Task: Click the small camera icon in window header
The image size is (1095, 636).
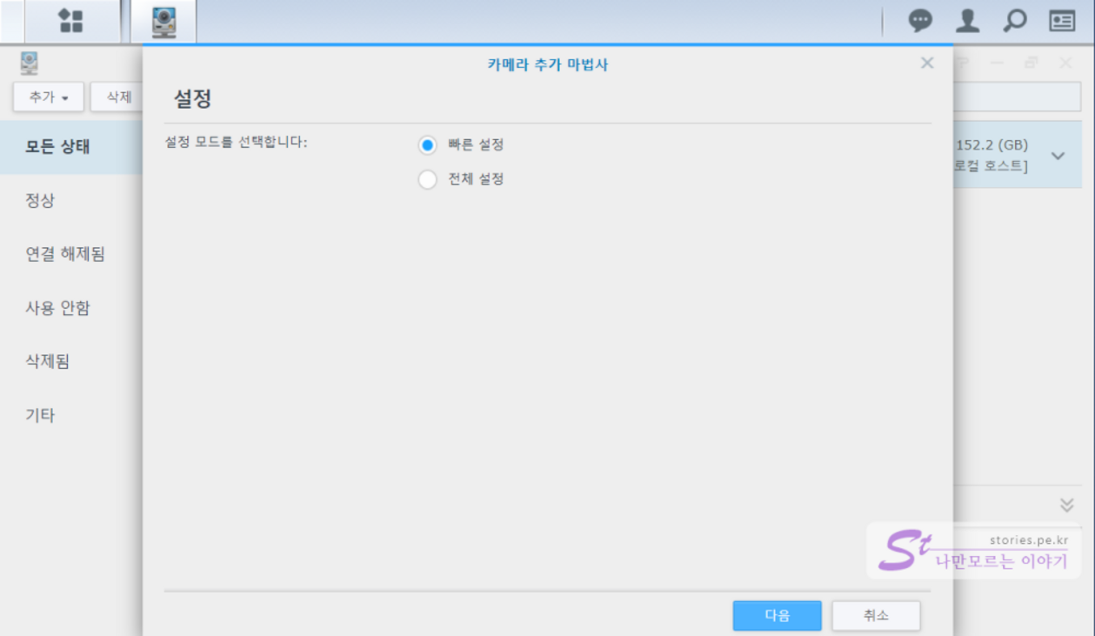Action: (x=30, y=63)
